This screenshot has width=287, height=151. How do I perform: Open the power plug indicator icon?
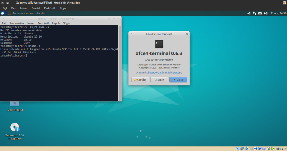tap(249, 13)
